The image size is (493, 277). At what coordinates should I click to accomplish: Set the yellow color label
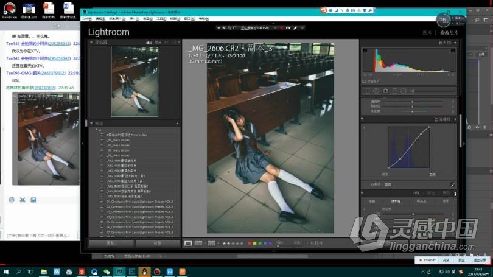coord(254,243)
